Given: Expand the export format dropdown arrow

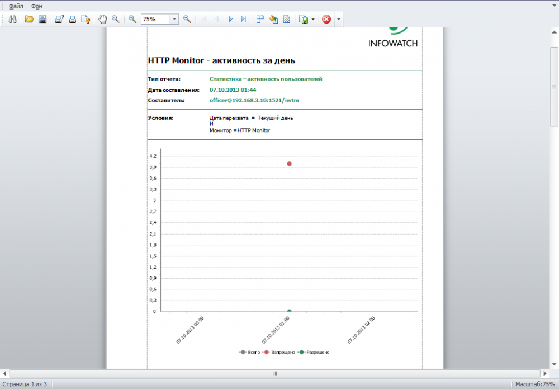Looking at the screenshot, I should pos(313,19).
